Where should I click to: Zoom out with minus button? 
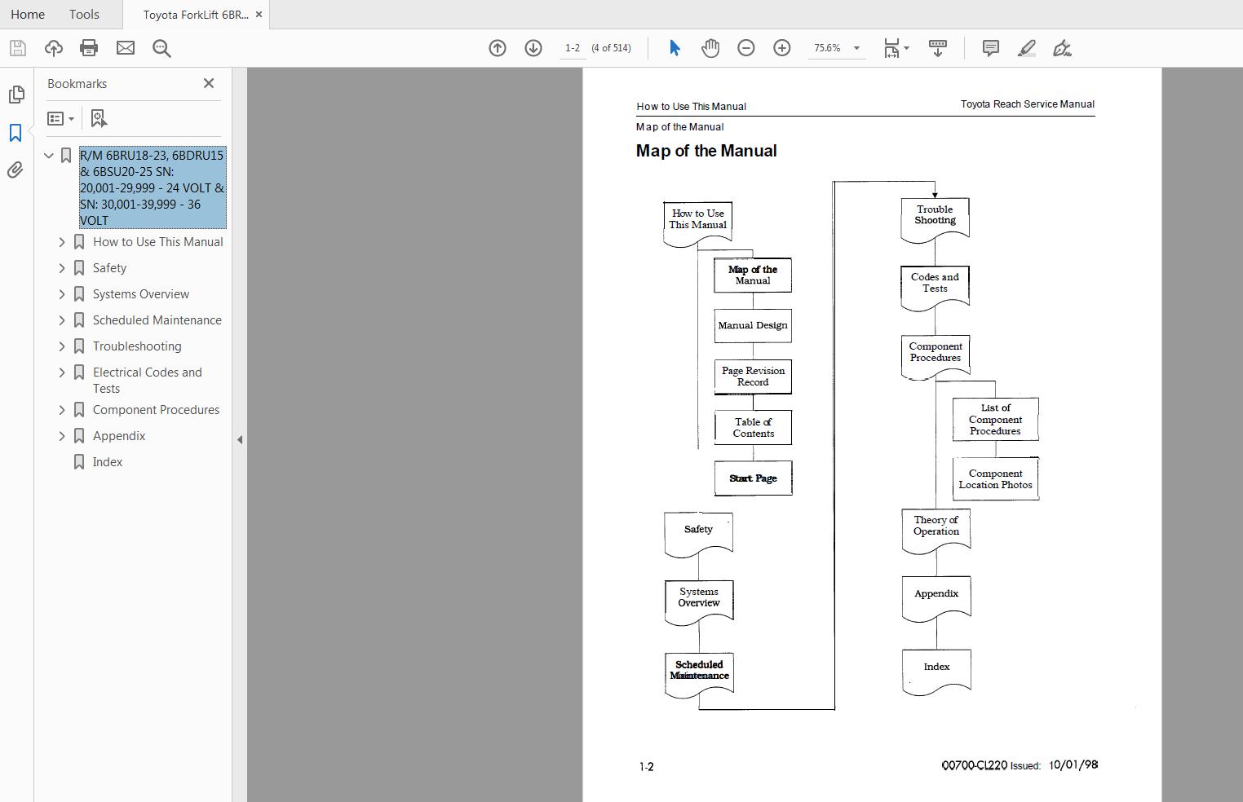tap(745, 48)
